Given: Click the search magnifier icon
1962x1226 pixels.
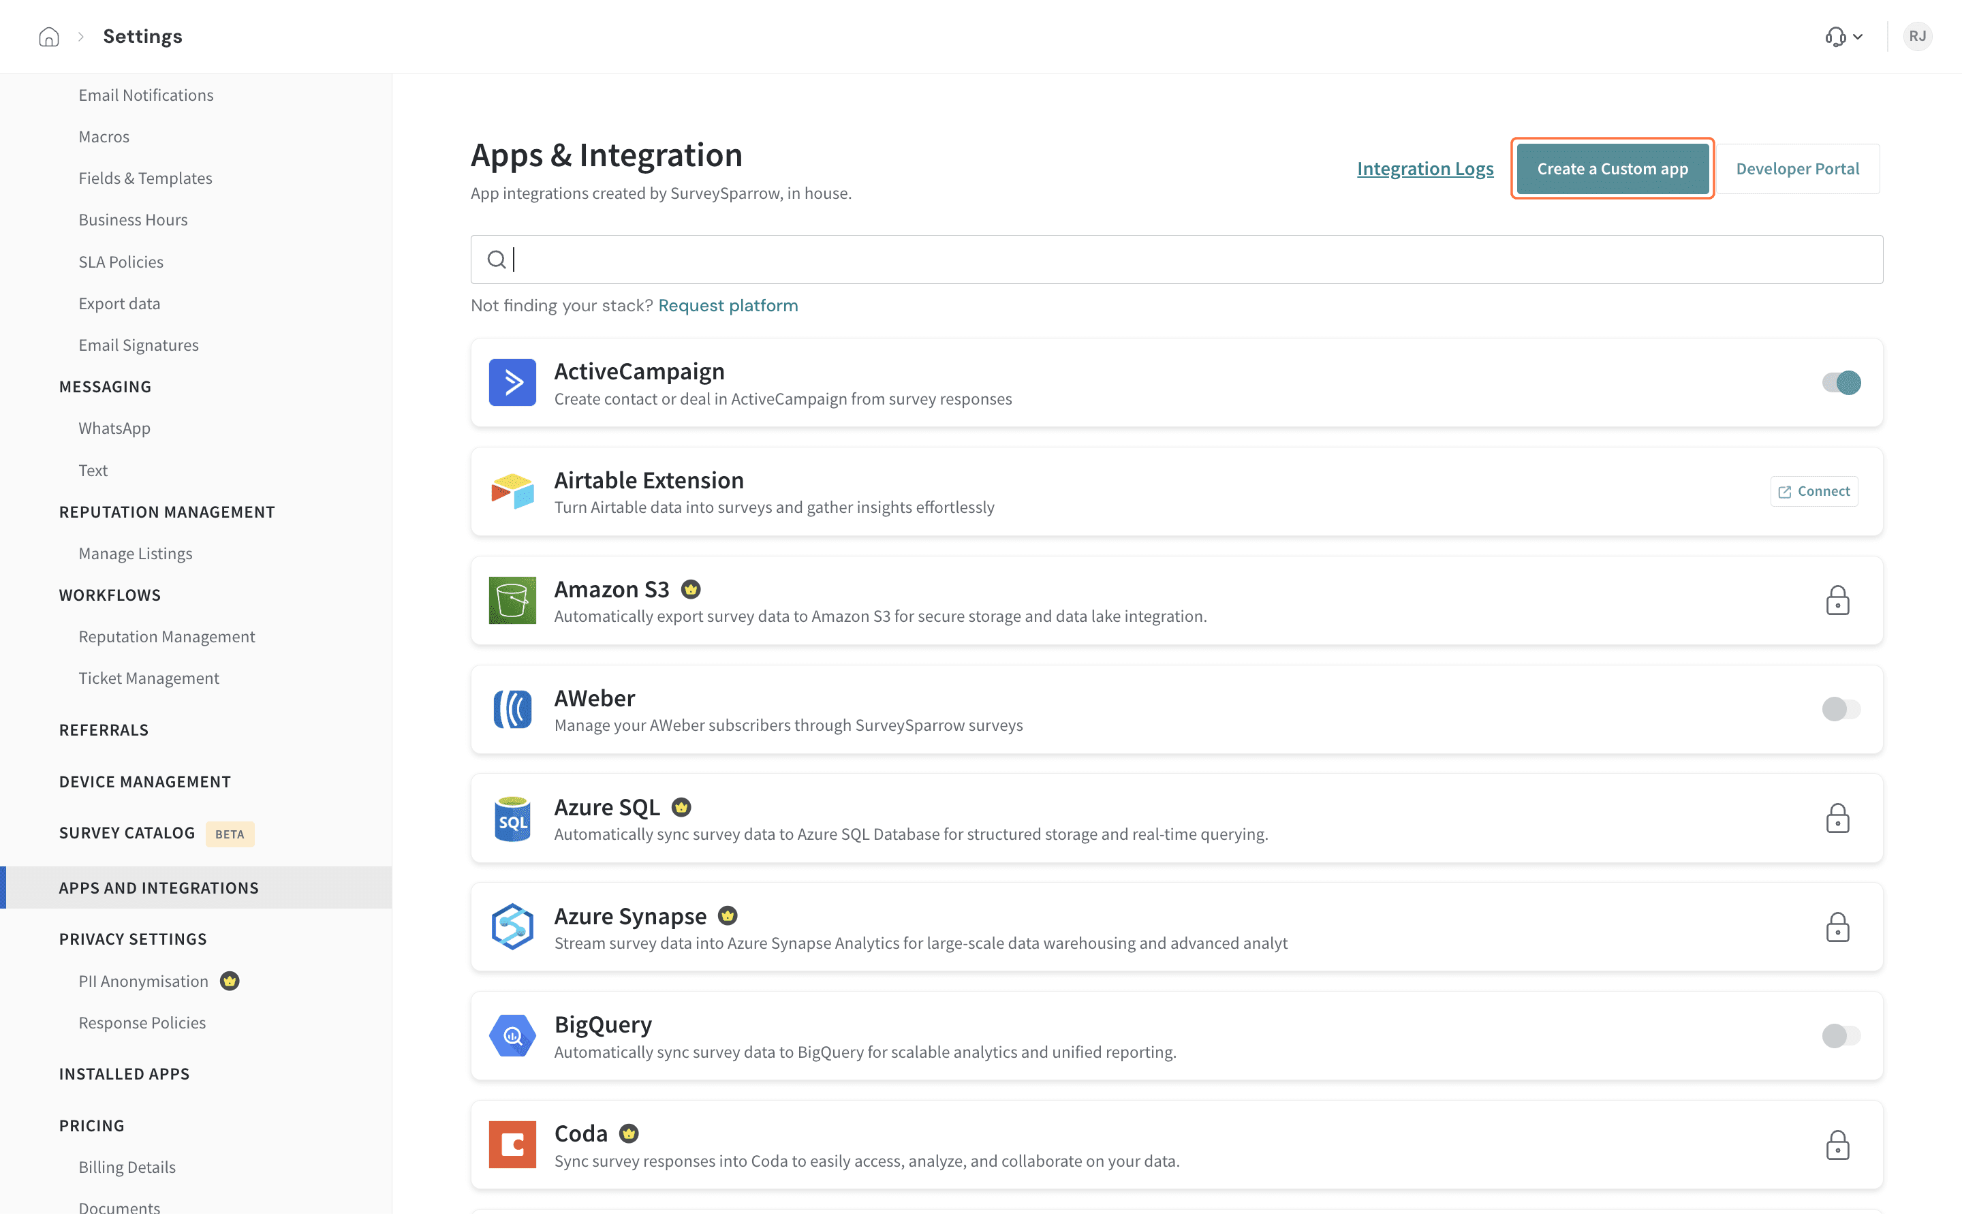Looking at the screenshot, I should (x=496, y=260).
